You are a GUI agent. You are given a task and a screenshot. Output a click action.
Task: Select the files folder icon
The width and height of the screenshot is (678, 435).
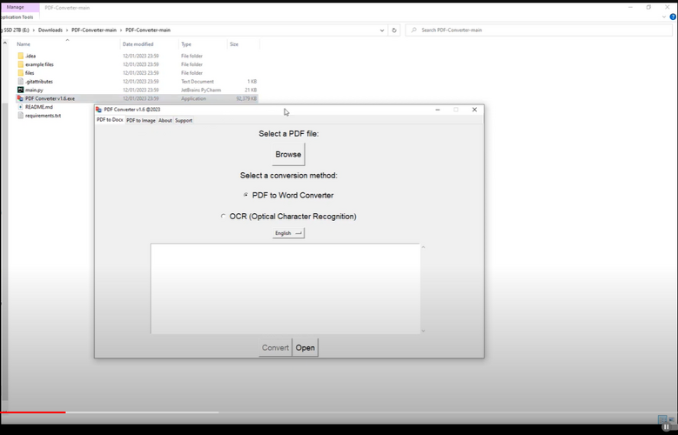(x=21, y=72)
